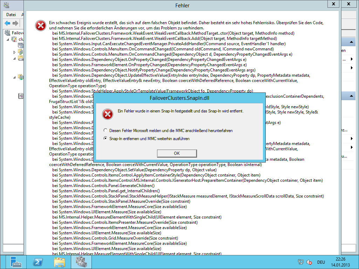359x269 pixels.
Task: Select the Failover Cluster Manager root node icon
Action: [x=7, y=33]
